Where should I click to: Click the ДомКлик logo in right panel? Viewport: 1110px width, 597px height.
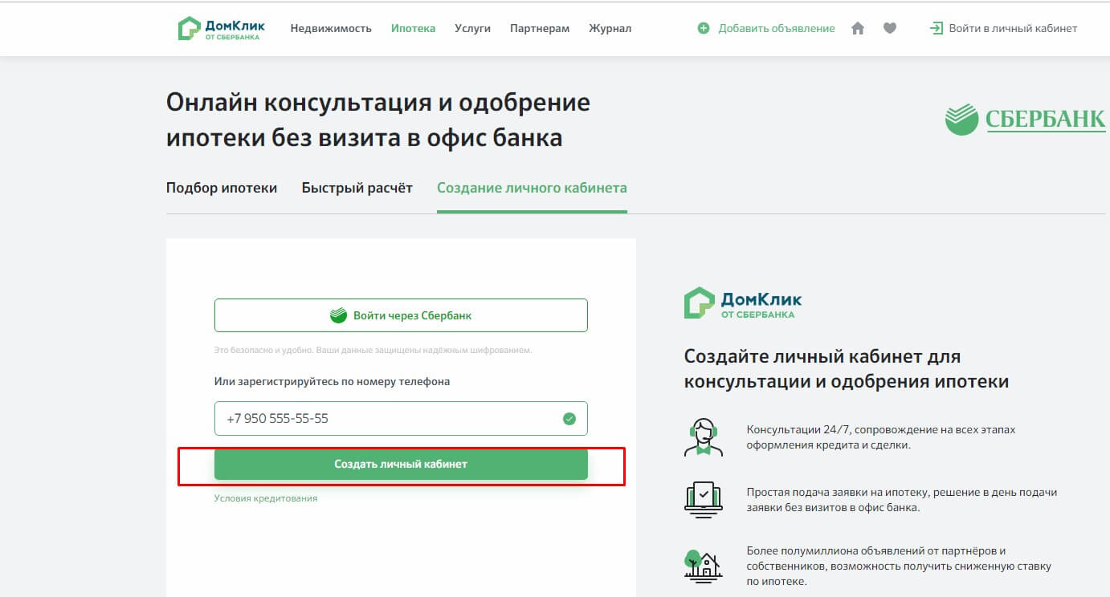[x=743, y=303]
